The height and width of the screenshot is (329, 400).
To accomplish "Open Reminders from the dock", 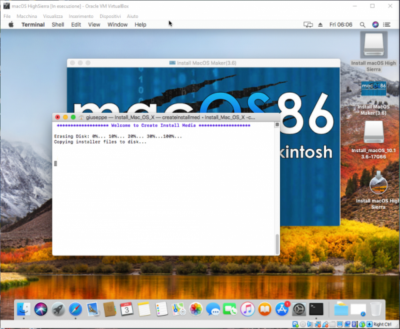I will click(x=161, y=309).
